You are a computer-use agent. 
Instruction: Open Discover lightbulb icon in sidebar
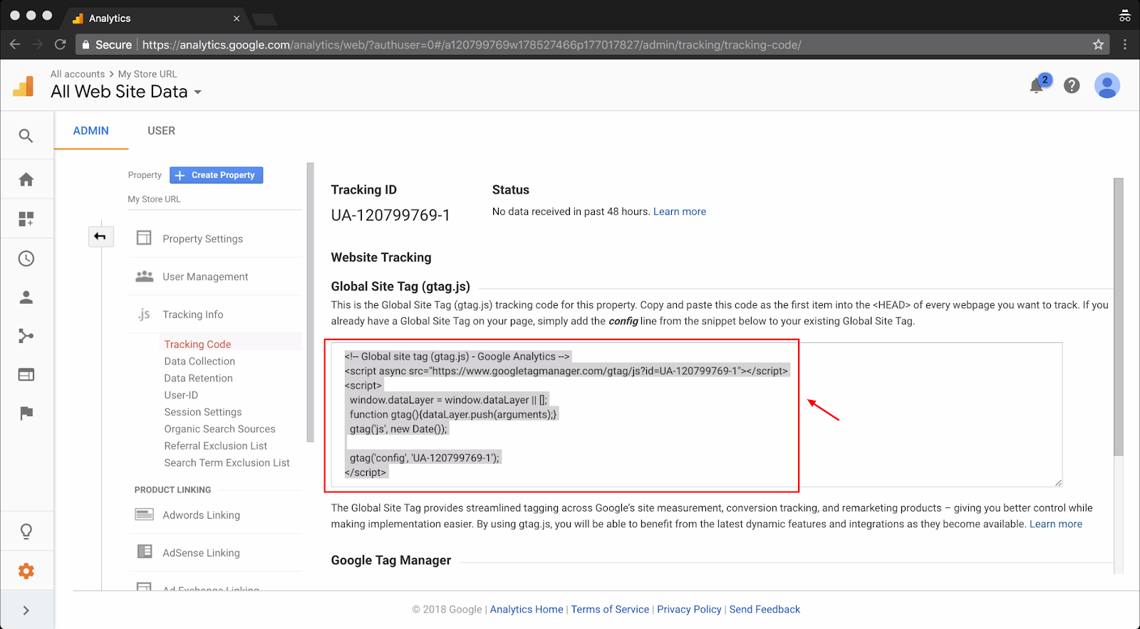(x=26, y=532)
